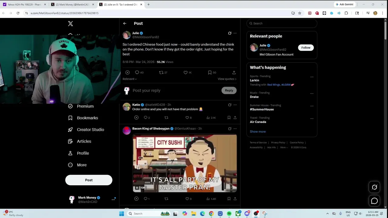Image resolution: width=388 pixels, height=218 pixels.
Task: Reload the page
Action: [18, 13]
